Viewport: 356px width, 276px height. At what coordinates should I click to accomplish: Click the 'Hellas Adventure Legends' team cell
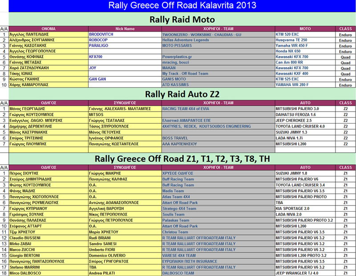click(218, 40)
